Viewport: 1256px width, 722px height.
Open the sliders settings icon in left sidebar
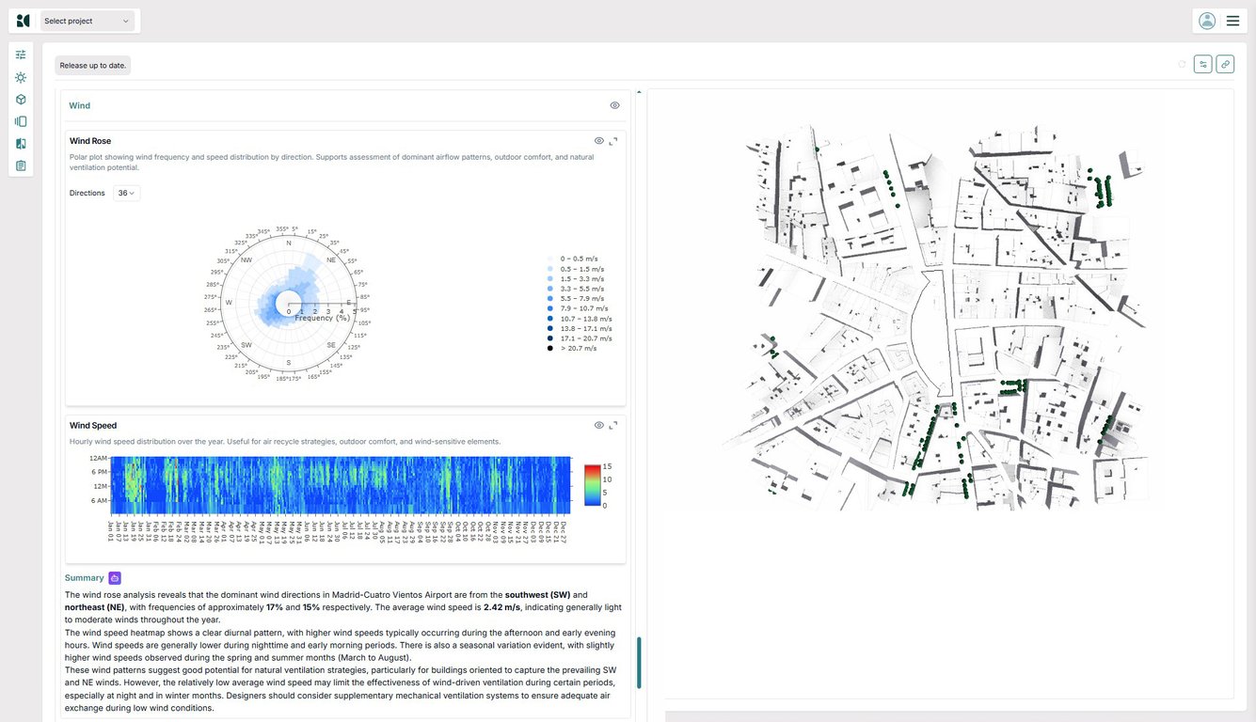(x=21, y=55)
